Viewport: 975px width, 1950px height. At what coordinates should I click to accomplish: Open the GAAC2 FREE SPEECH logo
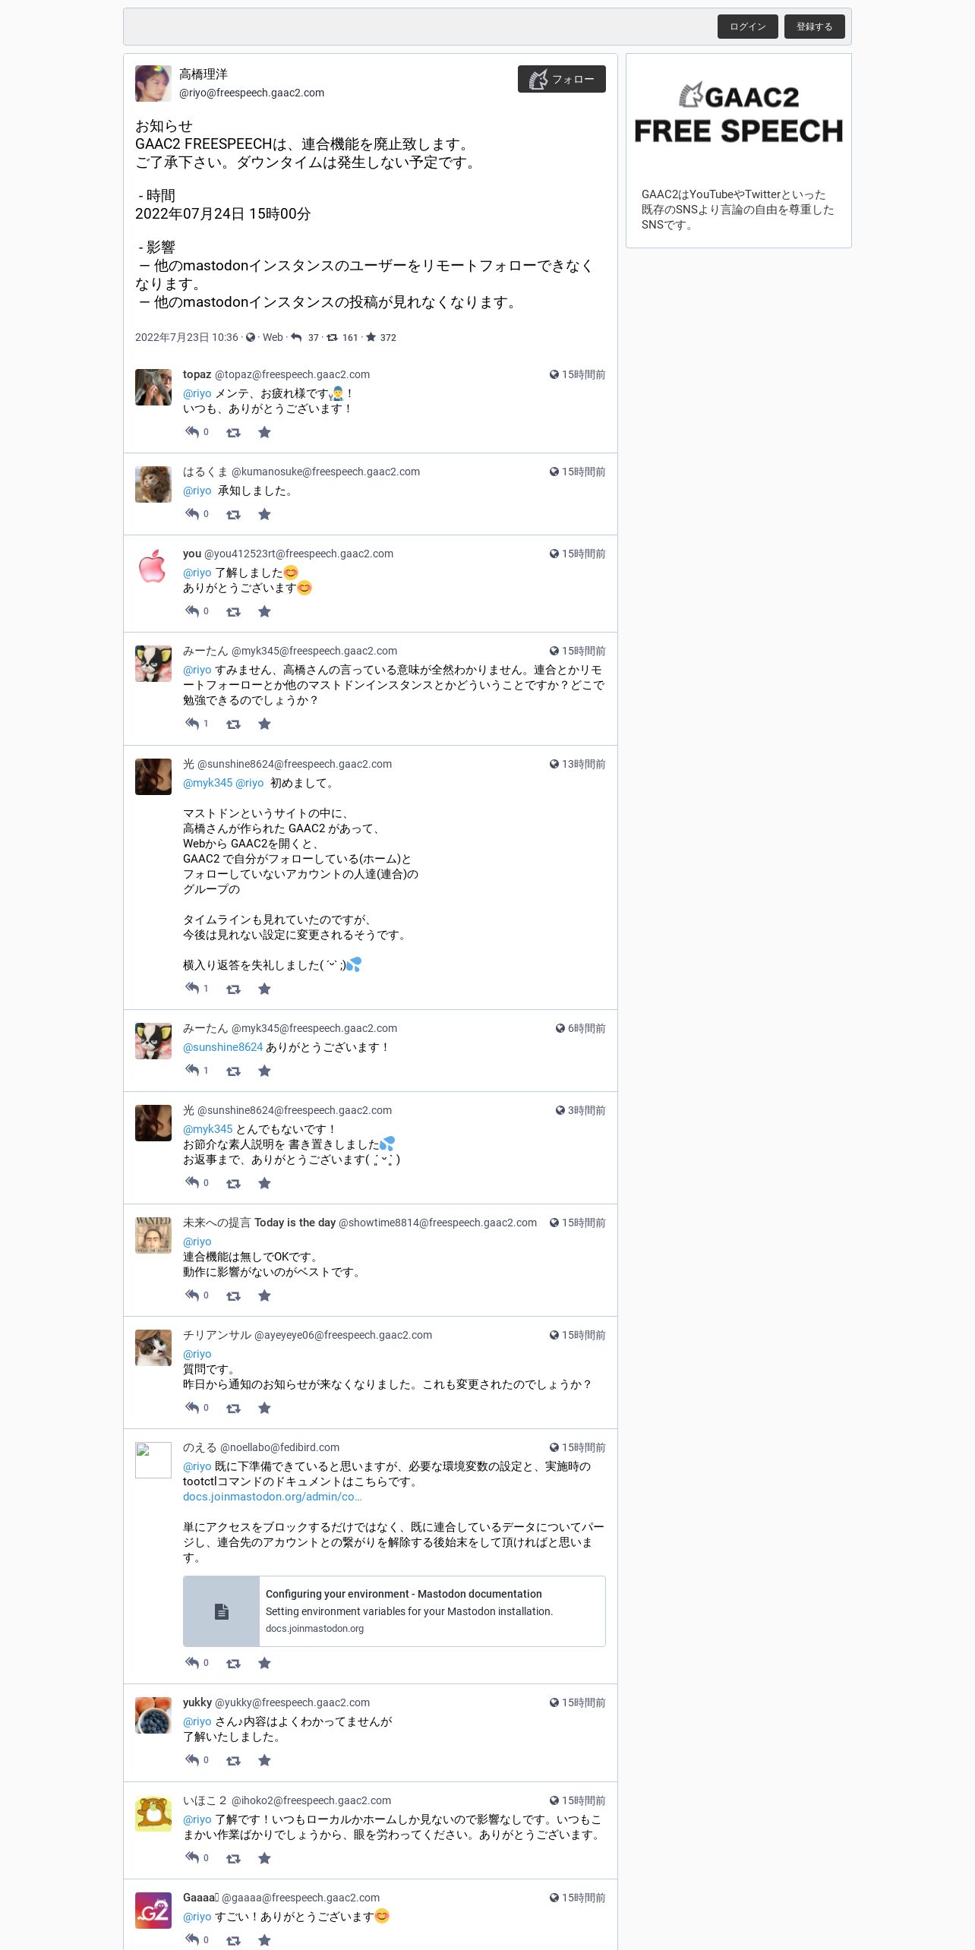pos(739,114)
